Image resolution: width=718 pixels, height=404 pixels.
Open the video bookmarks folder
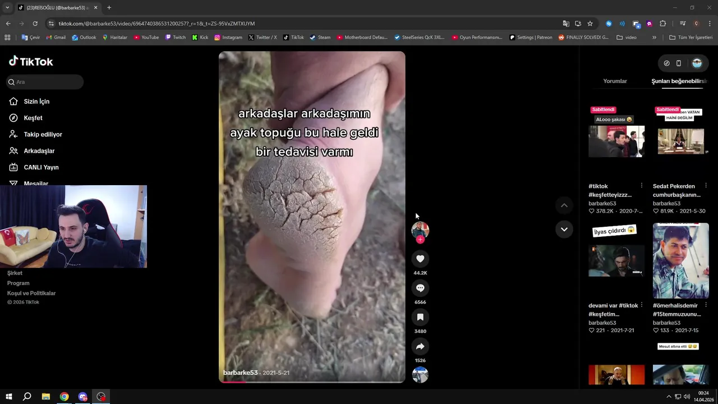pyautogui.click(x=627, y=38)
